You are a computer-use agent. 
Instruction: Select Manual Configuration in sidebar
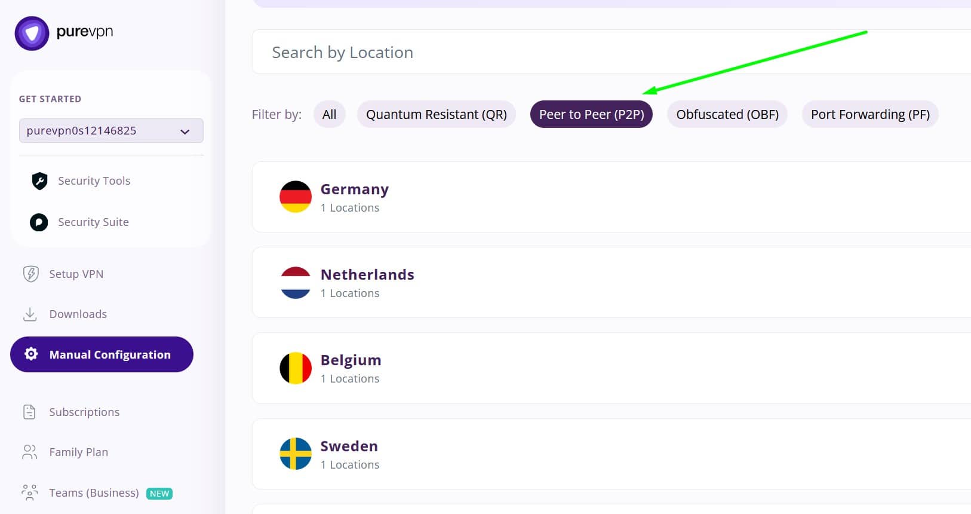coord(102,354)
